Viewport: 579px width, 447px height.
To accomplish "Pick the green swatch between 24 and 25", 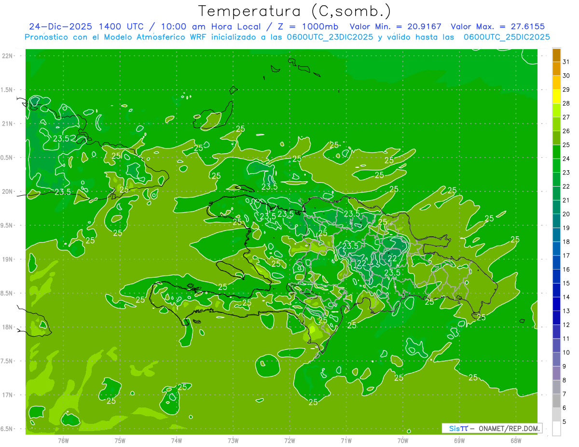I will pos(556,152).
